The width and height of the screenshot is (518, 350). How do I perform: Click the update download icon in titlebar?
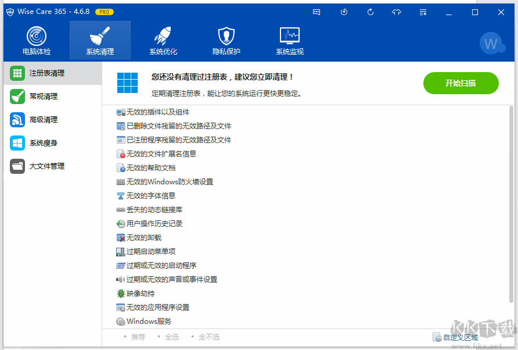point(343,12)
